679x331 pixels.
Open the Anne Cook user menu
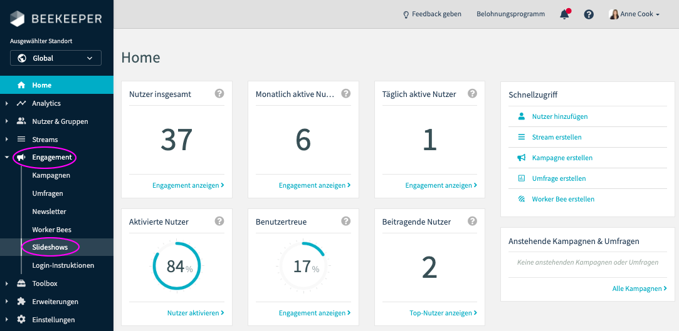(634, 14)
